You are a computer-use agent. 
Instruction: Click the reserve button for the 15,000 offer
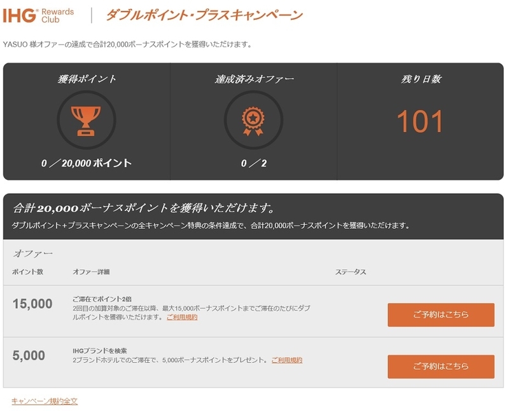coord(441,314)
